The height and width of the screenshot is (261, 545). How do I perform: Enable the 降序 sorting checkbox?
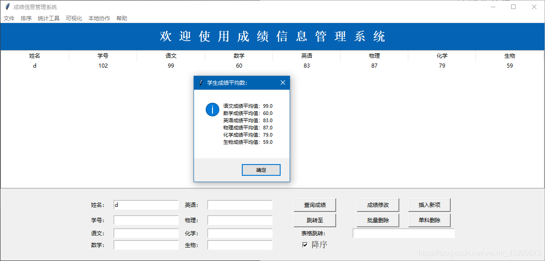(x=305, y=244)
